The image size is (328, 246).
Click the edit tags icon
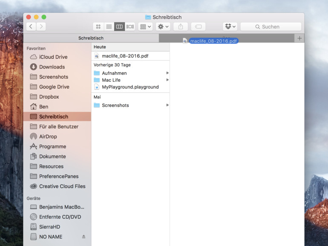point(198,26)
